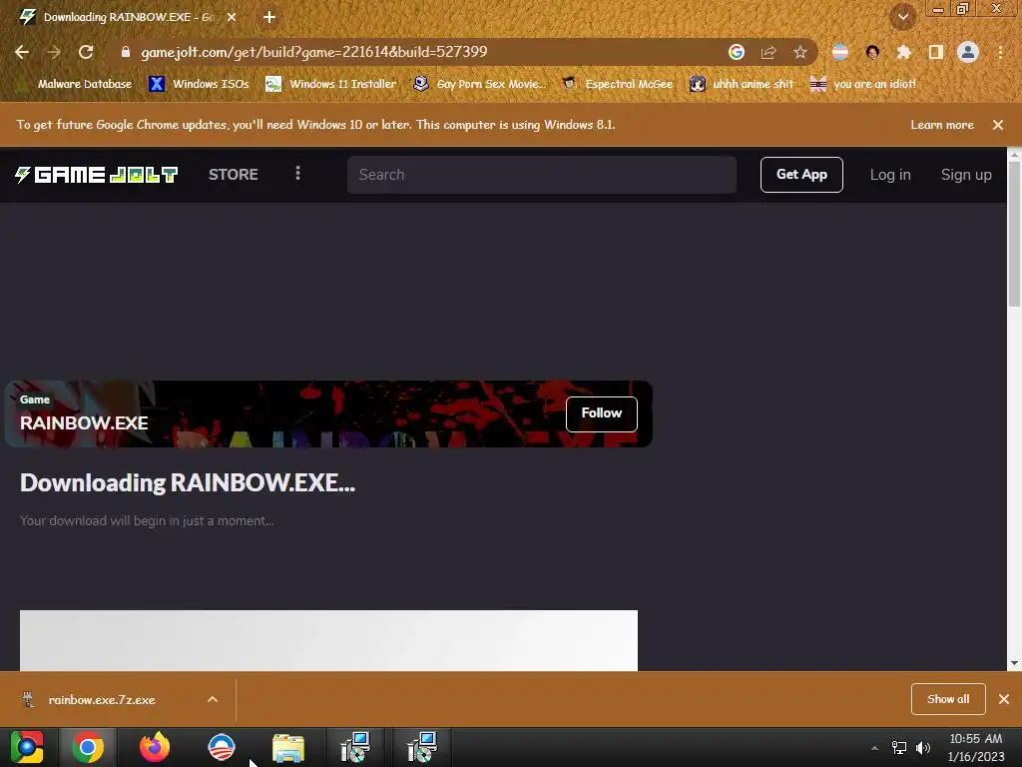
Task: Open the uhhh anime shit bookmark
Action: click(742, 84)
